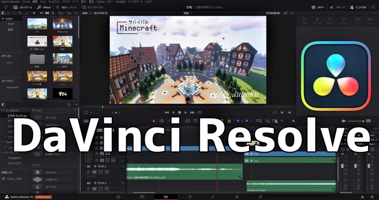Jump to the first frame

(x=167, y=112)
